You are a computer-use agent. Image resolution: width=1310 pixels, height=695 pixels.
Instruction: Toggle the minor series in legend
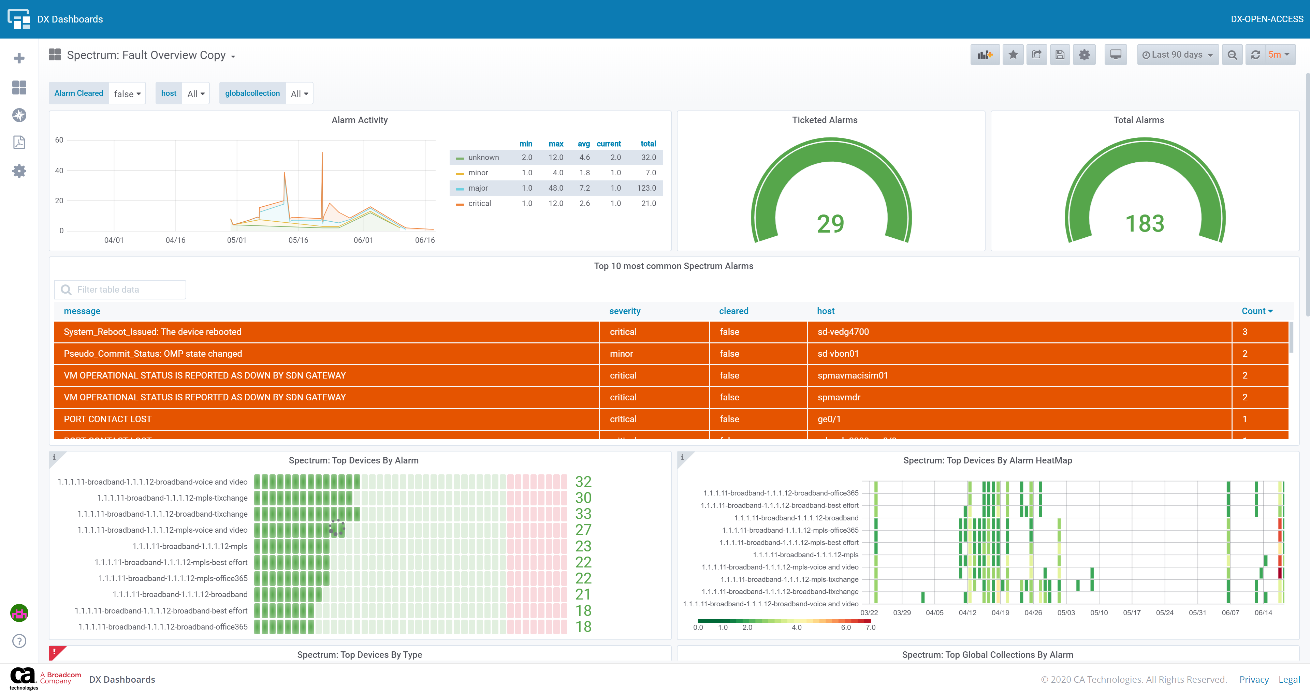pos(478,173)
